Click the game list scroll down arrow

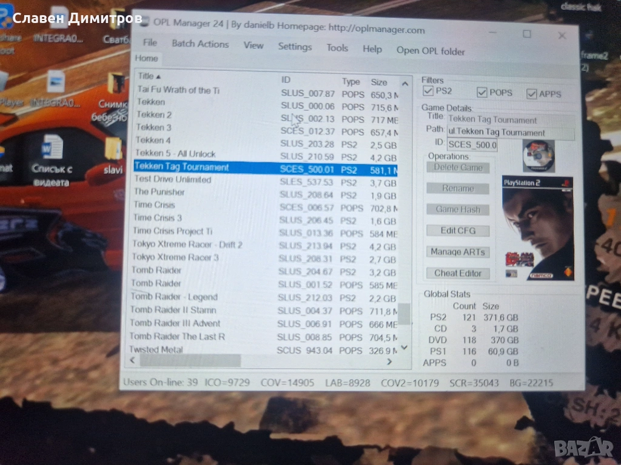point(404,348)
